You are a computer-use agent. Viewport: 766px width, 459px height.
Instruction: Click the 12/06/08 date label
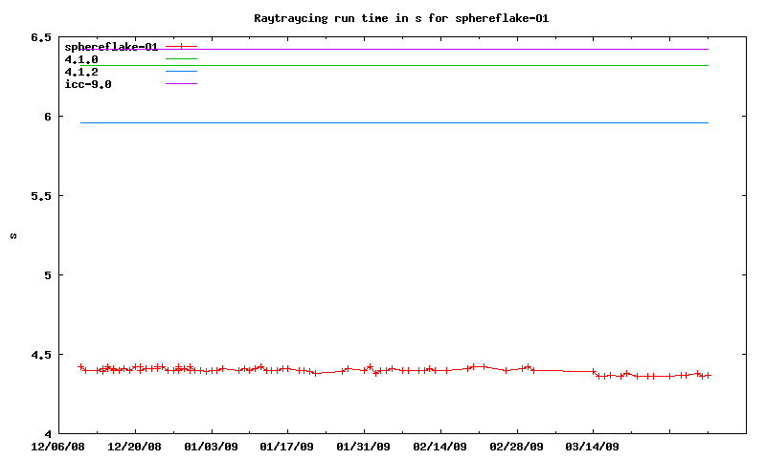[58, 447]
